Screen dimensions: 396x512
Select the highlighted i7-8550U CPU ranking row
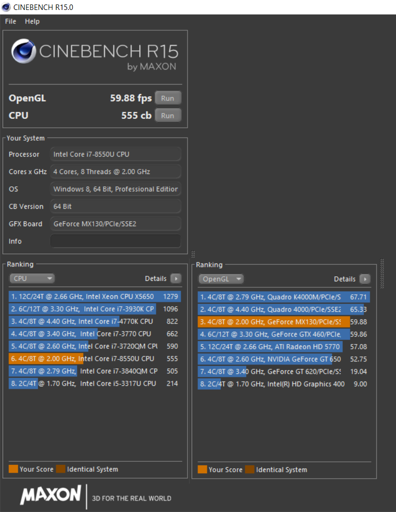(95, 359)
